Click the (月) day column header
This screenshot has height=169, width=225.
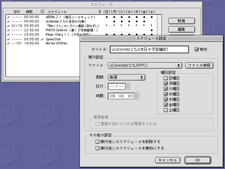click(114, 12)
